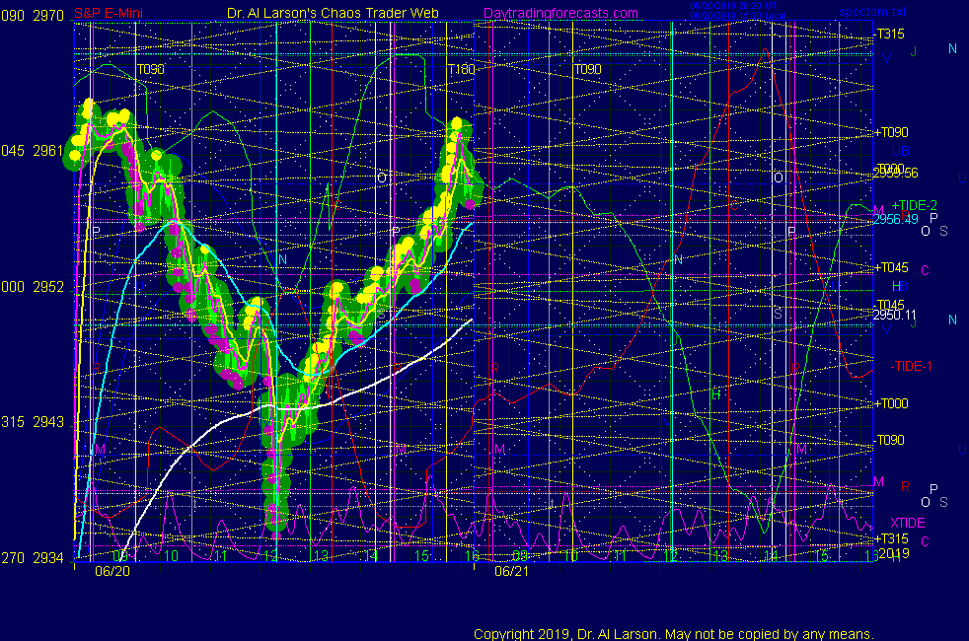This screenshot has width=969, height=641.
Task: Click the "2019" label at the bottom right corner
Action: tap(894, 554)
